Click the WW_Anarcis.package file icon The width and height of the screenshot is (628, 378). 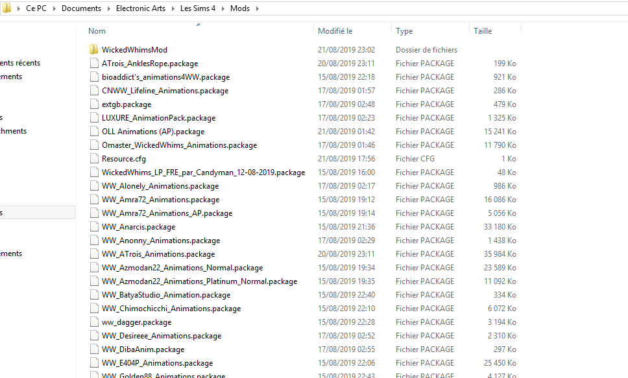click(x=93, y=227)
